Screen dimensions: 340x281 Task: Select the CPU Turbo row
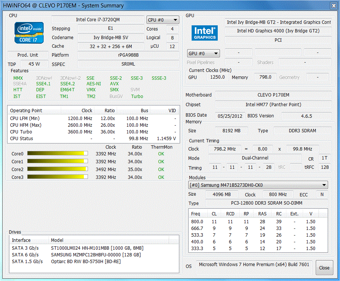click(94, 132)
